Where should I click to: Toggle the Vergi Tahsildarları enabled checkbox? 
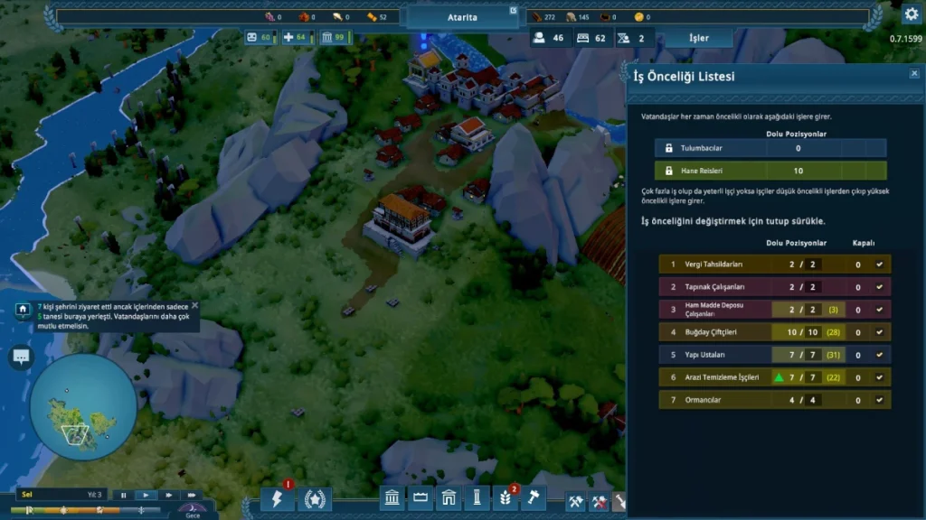pyautogui.click(x=879, y=265)
